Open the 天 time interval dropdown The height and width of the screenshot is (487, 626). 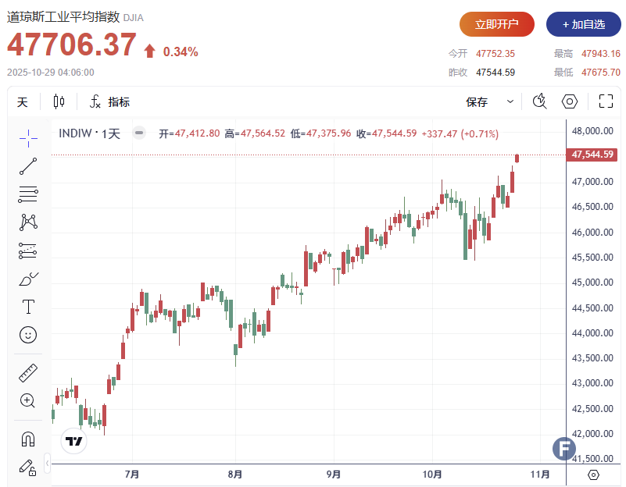(x=22, y=102)
